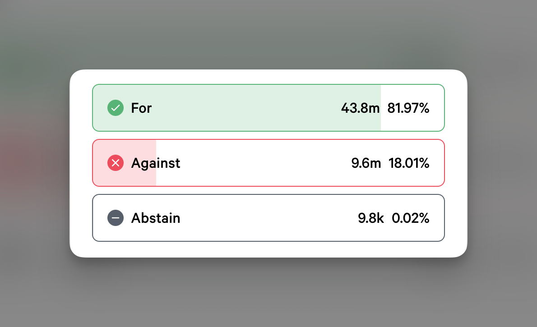Viewport: 537px width, 327px height.
Task: Click the 43.8m vote count
Action: (x=360, y=108)
